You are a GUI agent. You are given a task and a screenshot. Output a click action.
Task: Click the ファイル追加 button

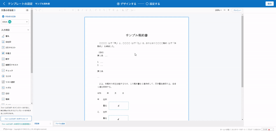point(60,124)
